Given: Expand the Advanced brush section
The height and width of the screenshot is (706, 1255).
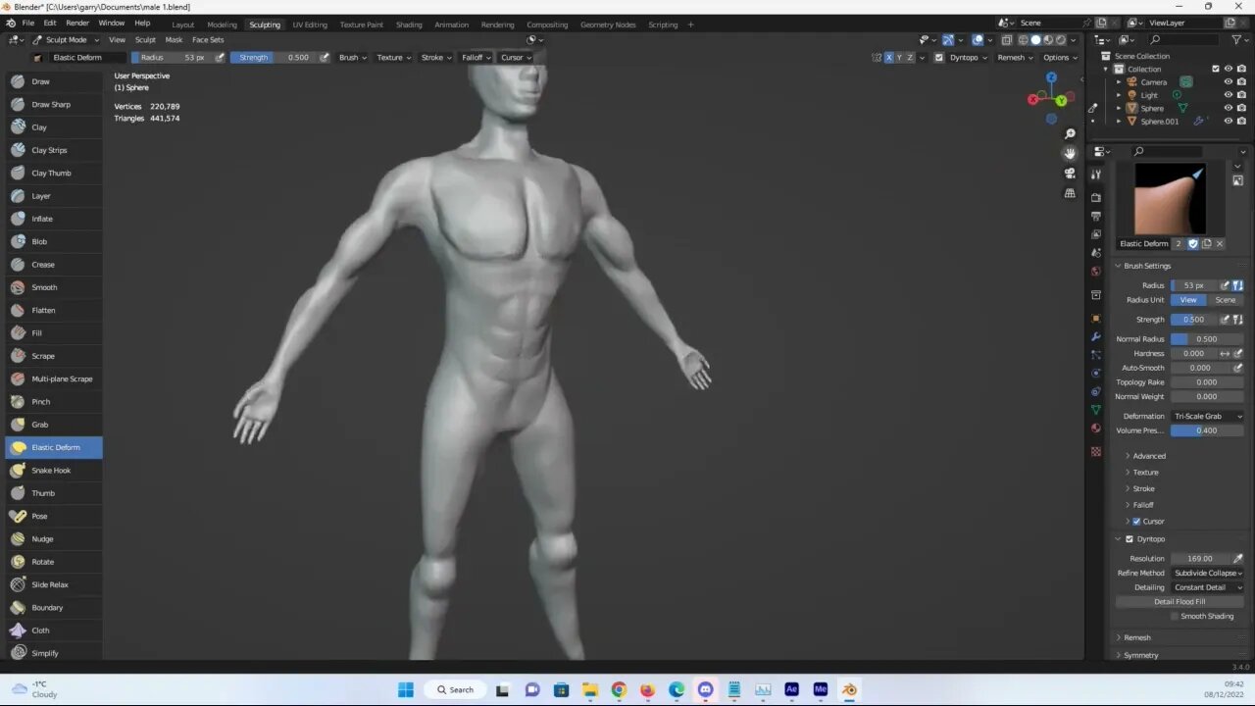Looking at the screenshot, I should coord(1149,456).
